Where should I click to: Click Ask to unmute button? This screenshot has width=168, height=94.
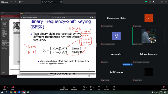pyautogui.click(x=126, y=64)
